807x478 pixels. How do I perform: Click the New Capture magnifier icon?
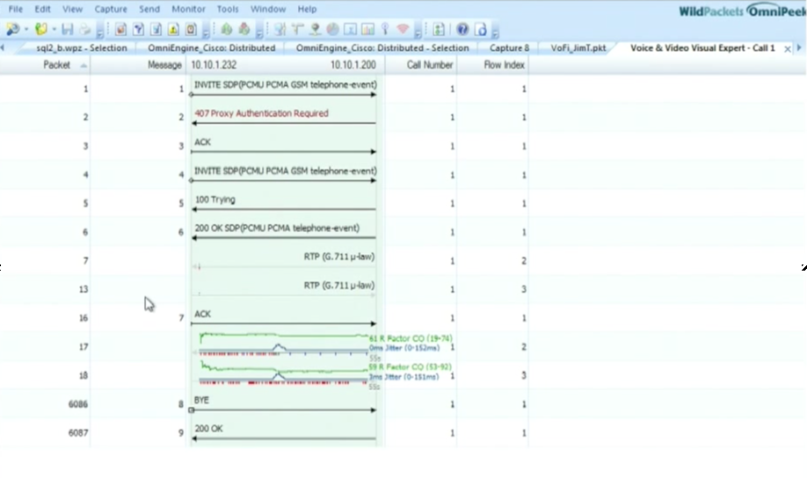click(x=13, y=29)
